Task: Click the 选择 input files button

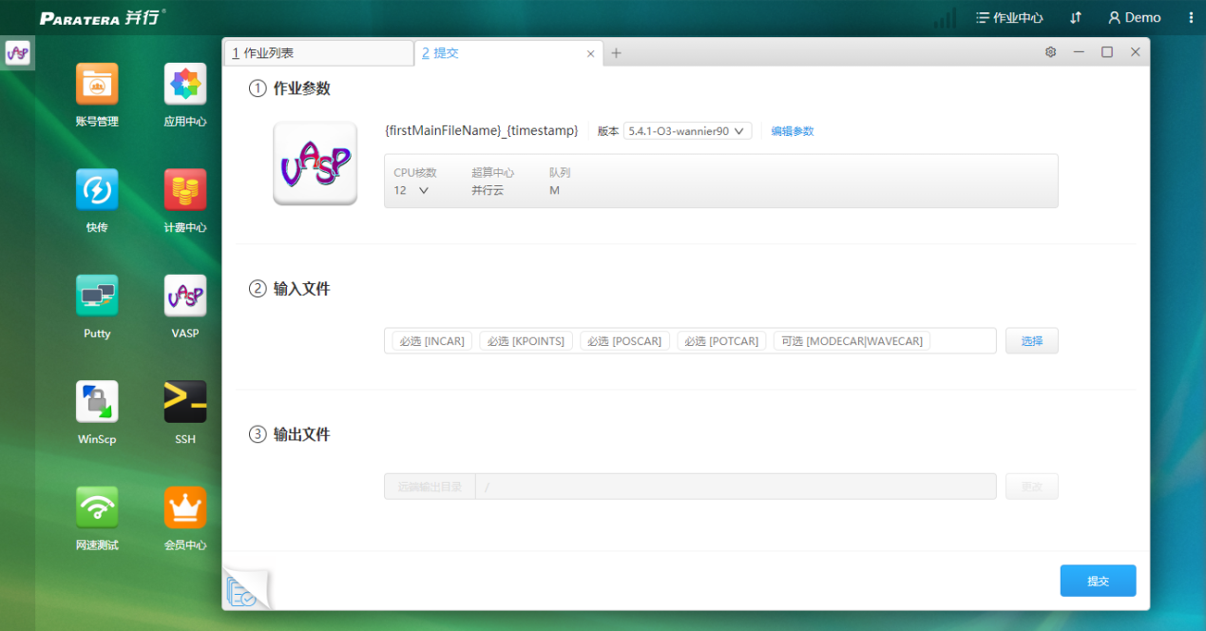Action: tap(1031, 341)
